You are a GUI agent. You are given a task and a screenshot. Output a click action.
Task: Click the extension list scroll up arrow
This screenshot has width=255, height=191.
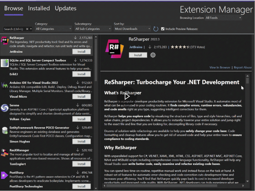(x=96, y=37)
